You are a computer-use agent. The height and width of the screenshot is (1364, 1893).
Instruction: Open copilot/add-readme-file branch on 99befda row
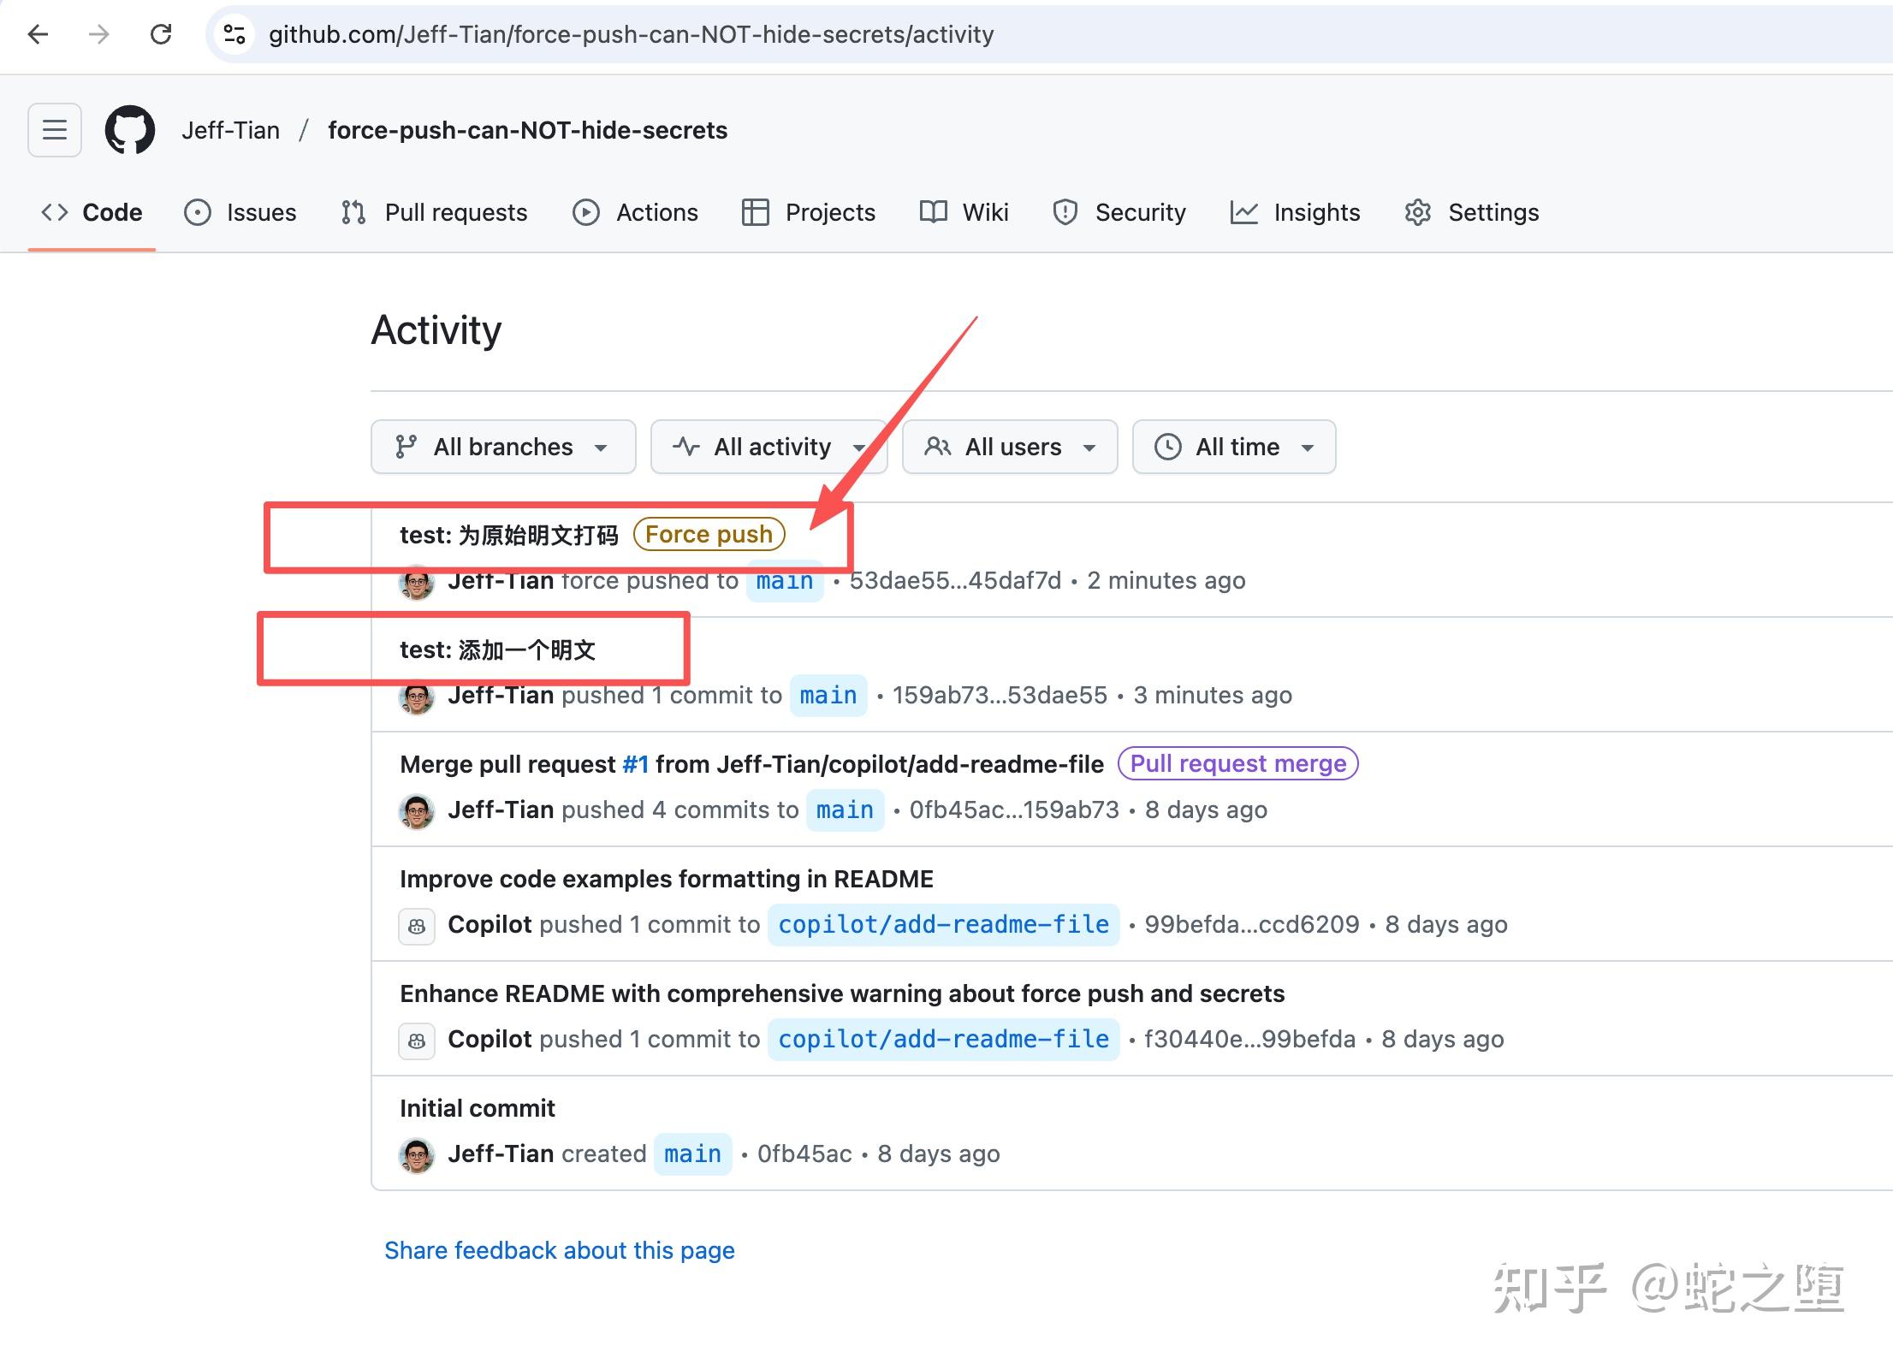point(943,925)
